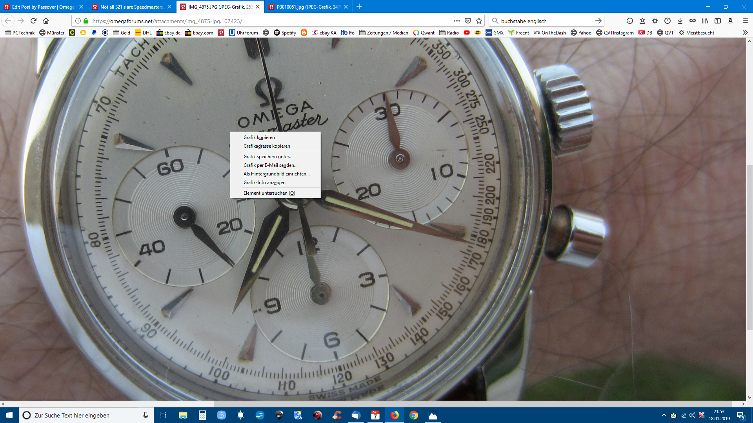Click the vertical scrollbar thumb
Viewport: 753px width, 423px height.
[749, 248]
